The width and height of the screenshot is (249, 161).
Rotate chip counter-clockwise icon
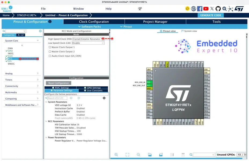[x=161, y=155]
